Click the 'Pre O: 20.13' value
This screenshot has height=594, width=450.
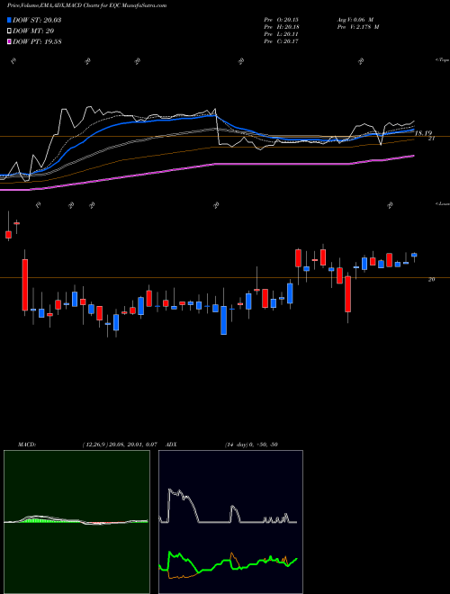click(282, 20)
